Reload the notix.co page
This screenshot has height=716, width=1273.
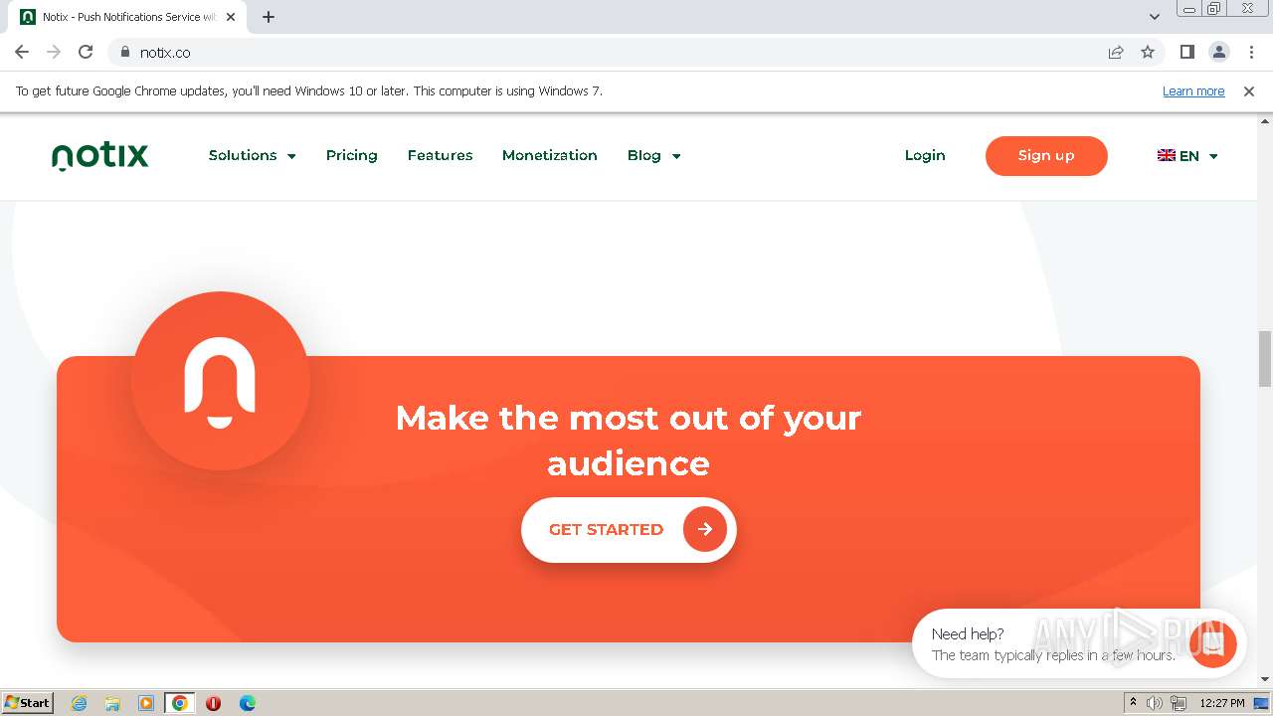pyautogui.click(x=86, y=52)
